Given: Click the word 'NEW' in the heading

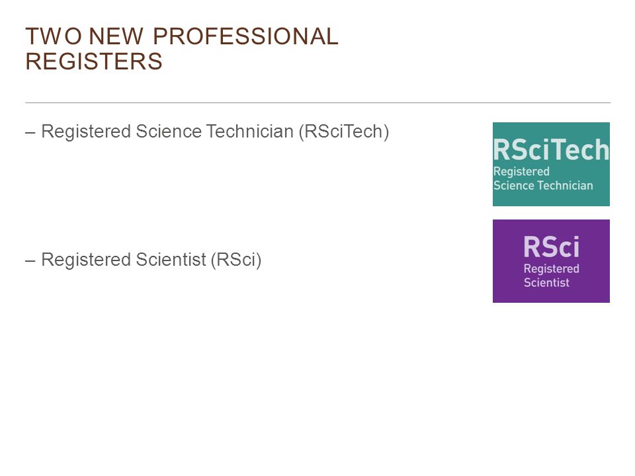Looking at the screenshot, I should 116,36.
